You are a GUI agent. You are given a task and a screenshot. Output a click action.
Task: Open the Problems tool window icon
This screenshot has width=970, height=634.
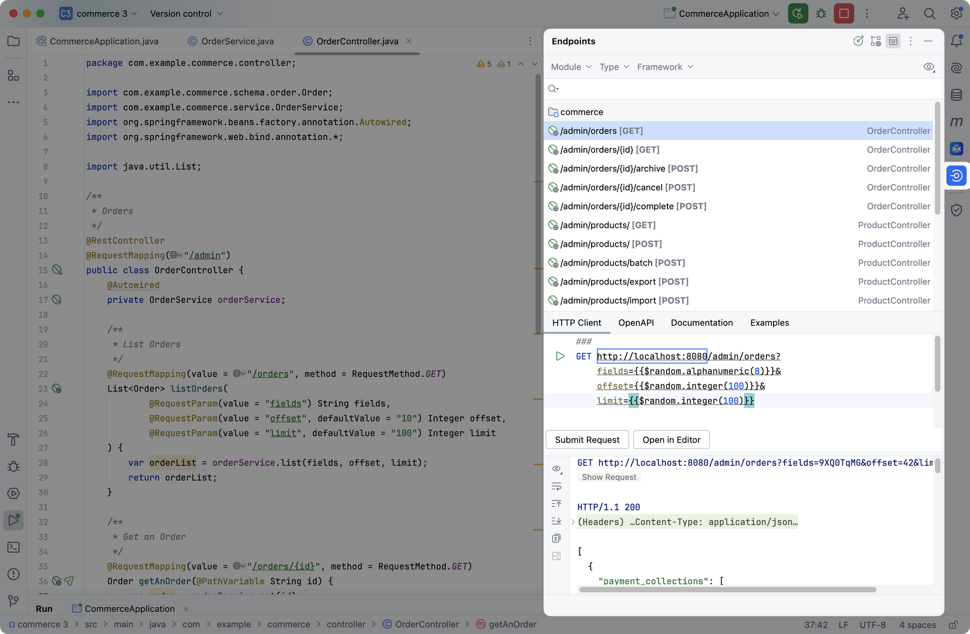click(x=14, y=574)
